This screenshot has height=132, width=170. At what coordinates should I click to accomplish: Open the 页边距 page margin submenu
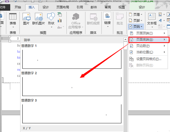[148, 46]
